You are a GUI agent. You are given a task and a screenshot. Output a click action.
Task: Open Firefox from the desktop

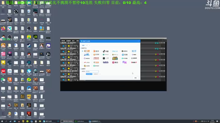coord(3,29)
